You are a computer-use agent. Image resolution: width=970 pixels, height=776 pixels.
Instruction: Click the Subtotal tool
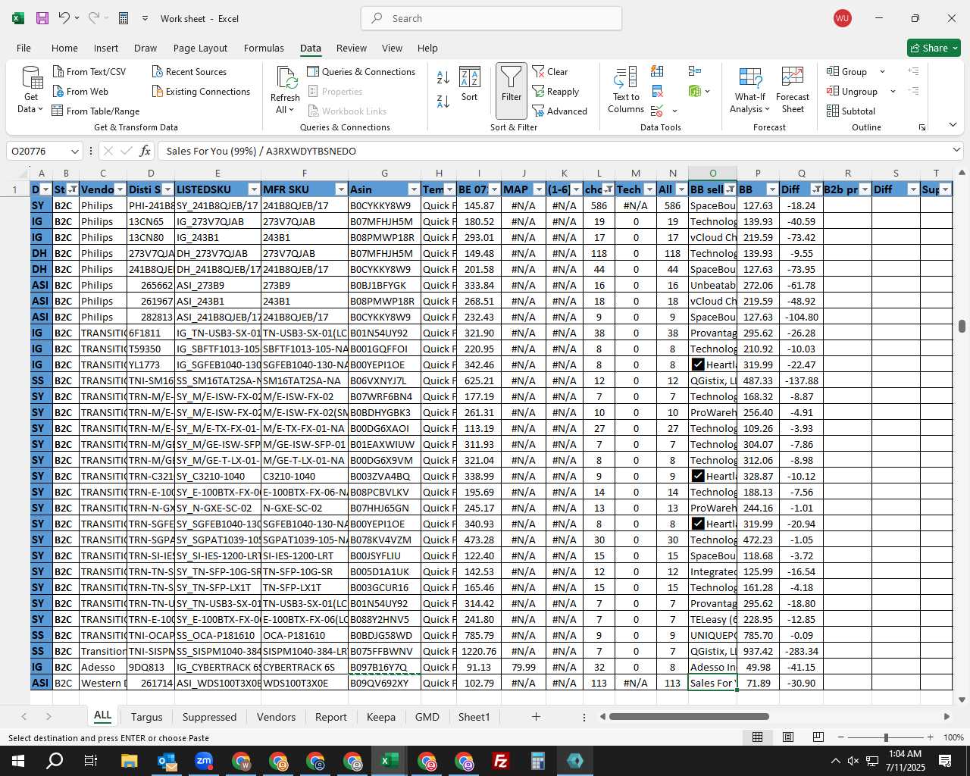pyautogui.click(x=851, y=111)
